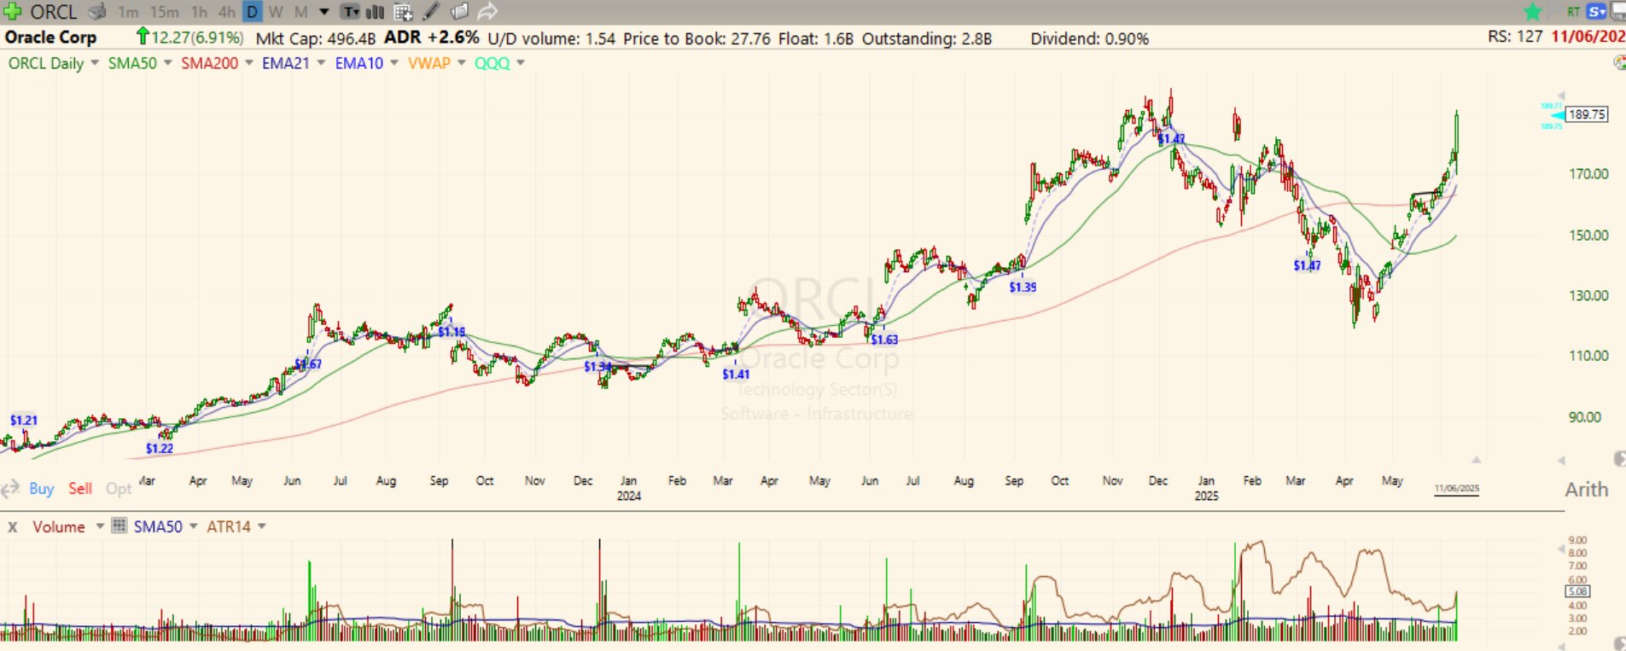Image resolution: width=1626 pixels, height=651 pixels.
Task: Click the 11/06/2025 date marker on axis
Action: pos(1456,489)
